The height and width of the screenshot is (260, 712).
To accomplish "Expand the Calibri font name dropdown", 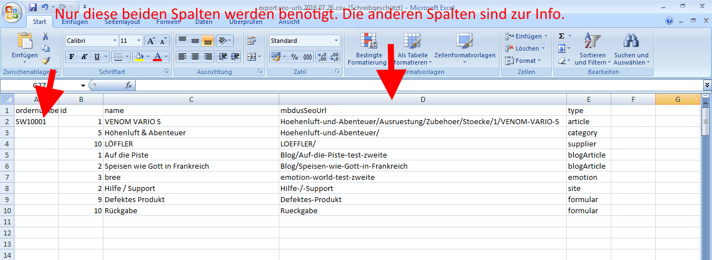I will tap(115, 41).
